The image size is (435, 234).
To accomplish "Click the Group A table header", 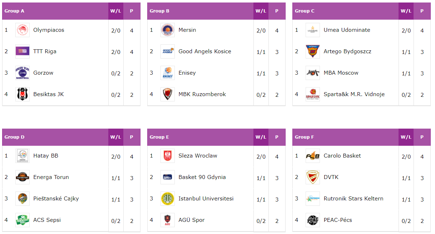I will tap(55, 11).
